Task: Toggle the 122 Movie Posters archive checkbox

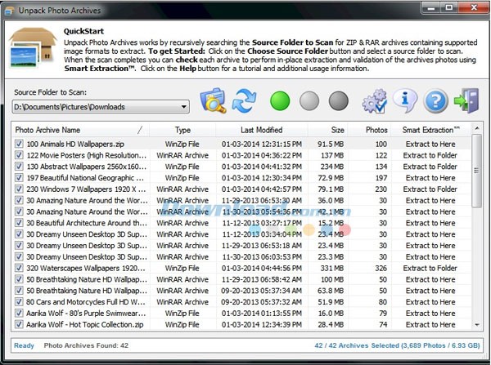Action: tap(19, 155)
